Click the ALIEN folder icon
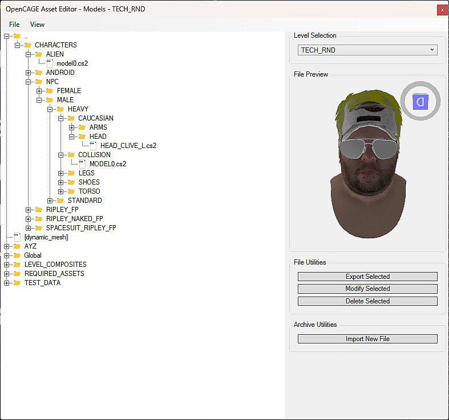This screenshot has width=449, height=420. pos(39,54)
